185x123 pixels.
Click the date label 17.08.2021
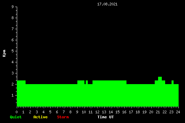pyautogui.click(x=107, y=4)
